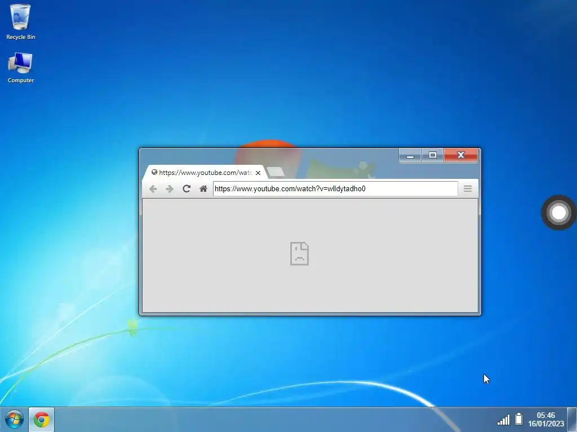Maximize the browser window
This screenshot has height=432, width=577.
point(432,155)
